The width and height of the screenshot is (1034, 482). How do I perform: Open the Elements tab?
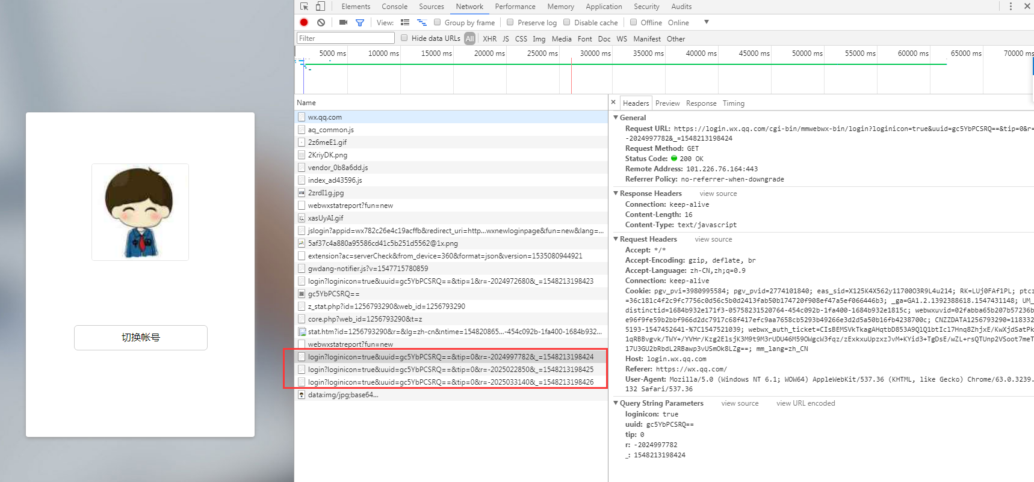[356, 7]
